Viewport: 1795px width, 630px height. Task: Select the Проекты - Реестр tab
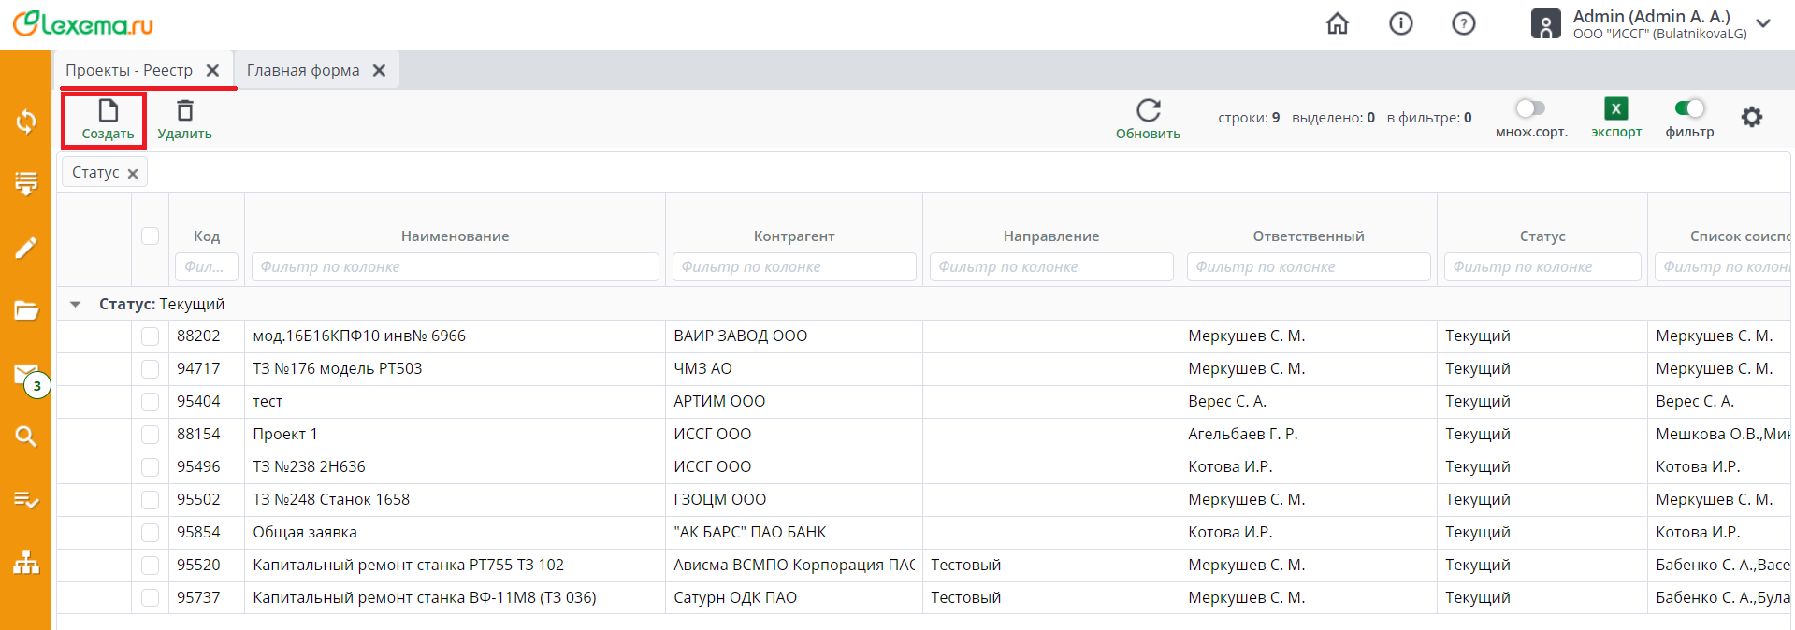pos(129,71)
